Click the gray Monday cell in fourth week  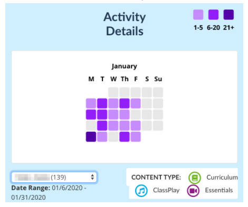click(x=91, y=125)
